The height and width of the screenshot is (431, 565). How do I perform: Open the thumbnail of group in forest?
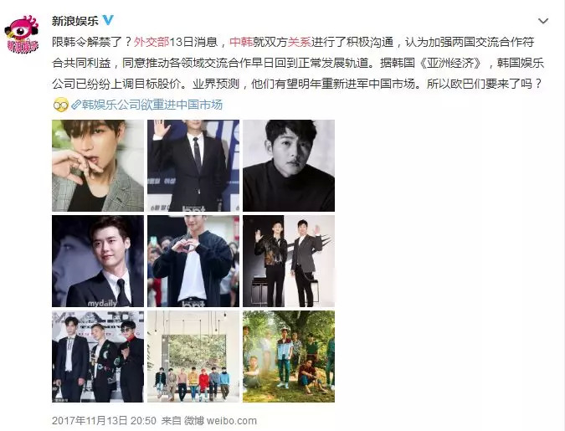tap(289, 357)
